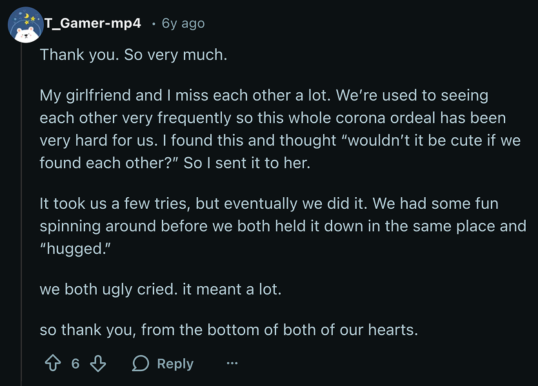
Task: Click the polar bear user avatar
Action: tap(25, 24)
